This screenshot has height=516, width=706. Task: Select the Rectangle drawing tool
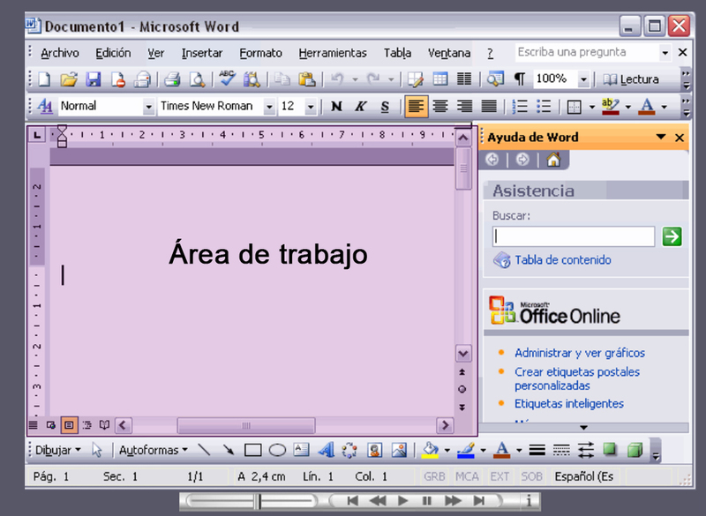[253, 450]
